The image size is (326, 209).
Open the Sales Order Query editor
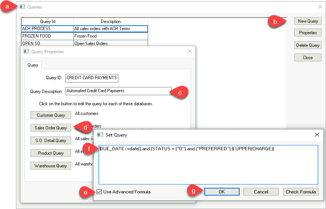coord(51,128)
